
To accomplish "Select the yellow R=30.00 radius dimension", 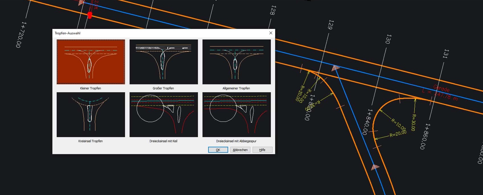I will [x=413, y=122].
